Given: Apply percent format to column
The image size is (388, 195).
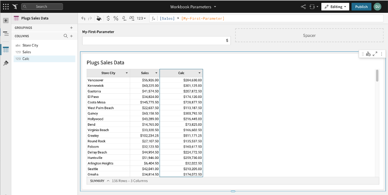Looking at the screenshot, I should (x=116, y=18).
